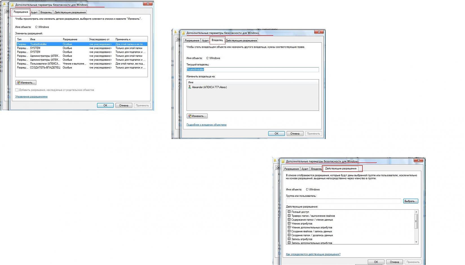Click the "Текущий владелец" TrustedInstaller field
The width and height of the screenshot is (465, 265).
click(253, 70)
